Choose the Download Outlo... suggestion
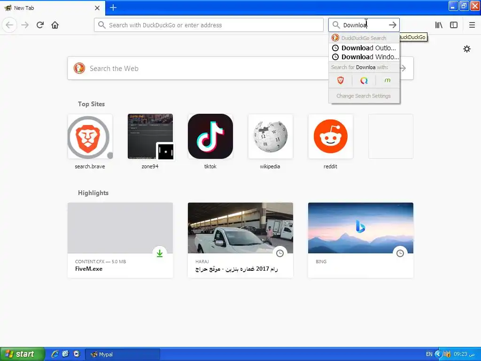 tap(364, 48)
